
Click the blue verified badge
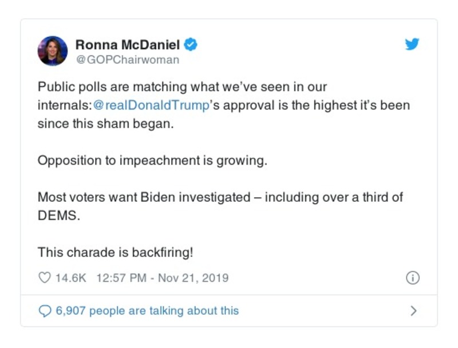pos(191,45)
